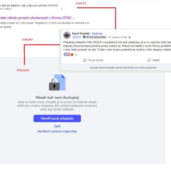Follow the author via Sledovat
Viewport: 171px width, 171px height.
tap(97, 33)
